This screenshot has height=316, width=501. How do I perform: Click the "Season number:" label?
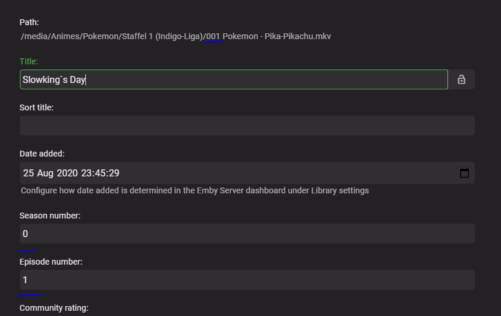(50, 216)
